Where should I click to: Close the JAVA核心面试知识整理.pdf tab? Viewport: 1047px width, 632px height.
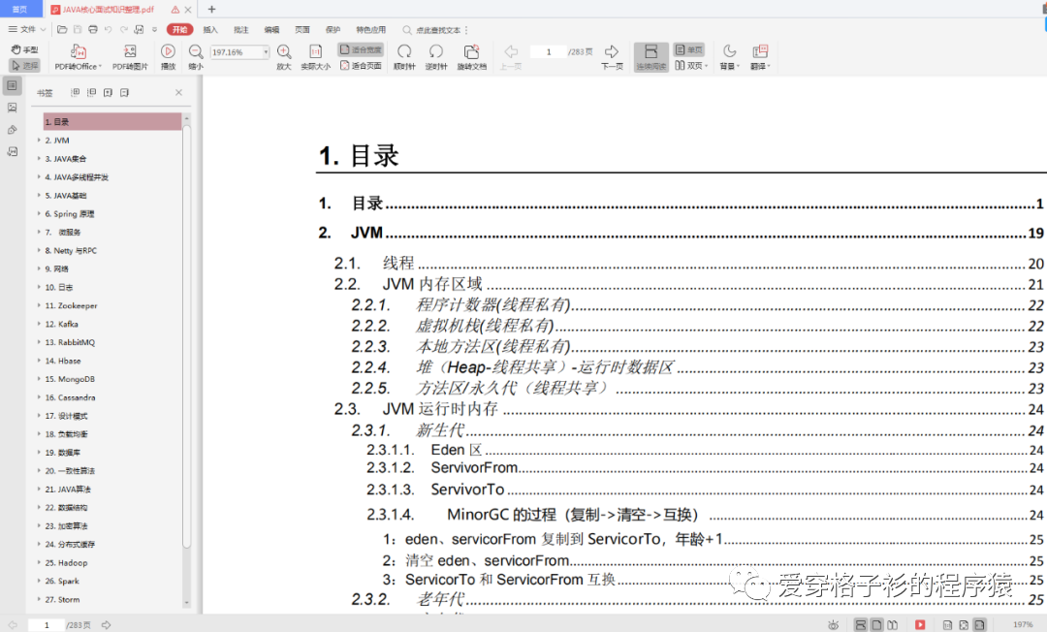[188, 10]
